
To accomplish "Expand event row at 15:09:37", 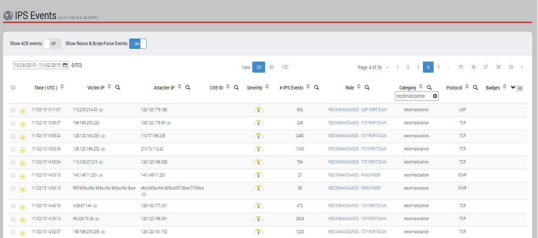I will pos(23,124).
